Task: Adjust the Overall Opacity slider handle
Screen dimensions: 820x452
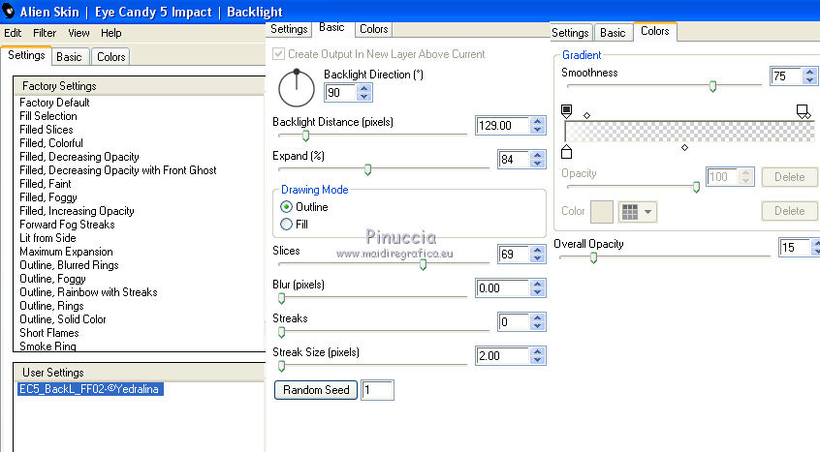Action: click(593, 257)
